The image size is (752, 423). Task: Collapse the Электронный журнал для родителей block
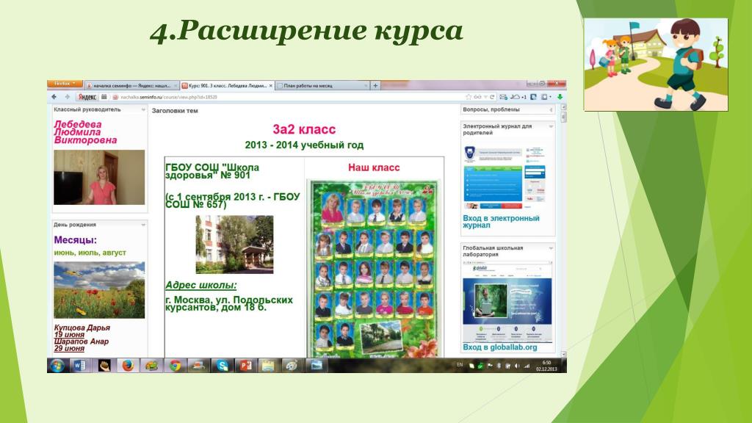551,126
